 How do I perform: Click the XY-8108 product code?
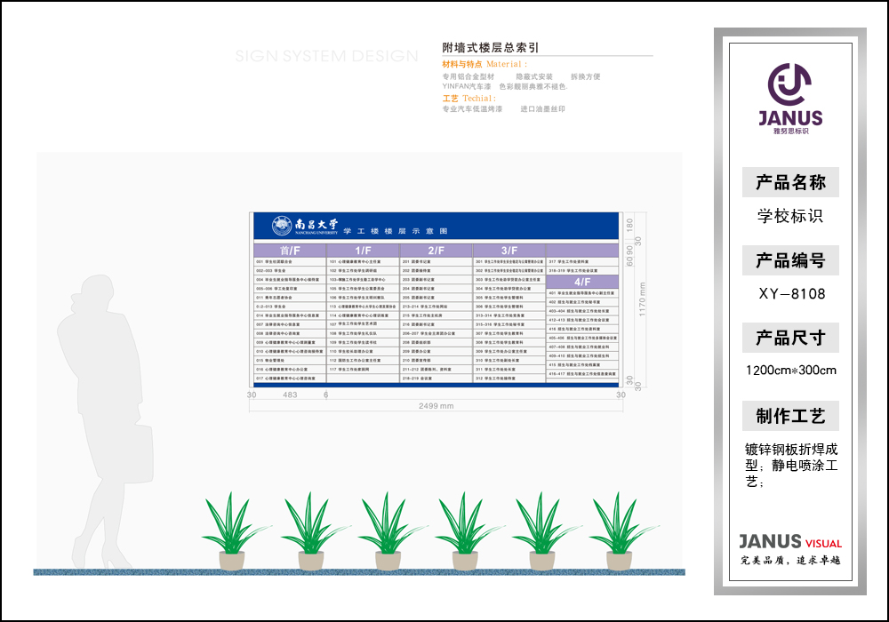(790, 293)
